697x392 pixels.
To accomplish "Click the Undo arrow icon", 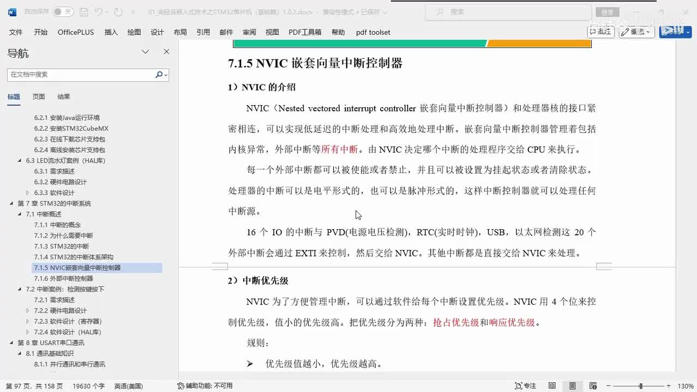I will point(99,11).
